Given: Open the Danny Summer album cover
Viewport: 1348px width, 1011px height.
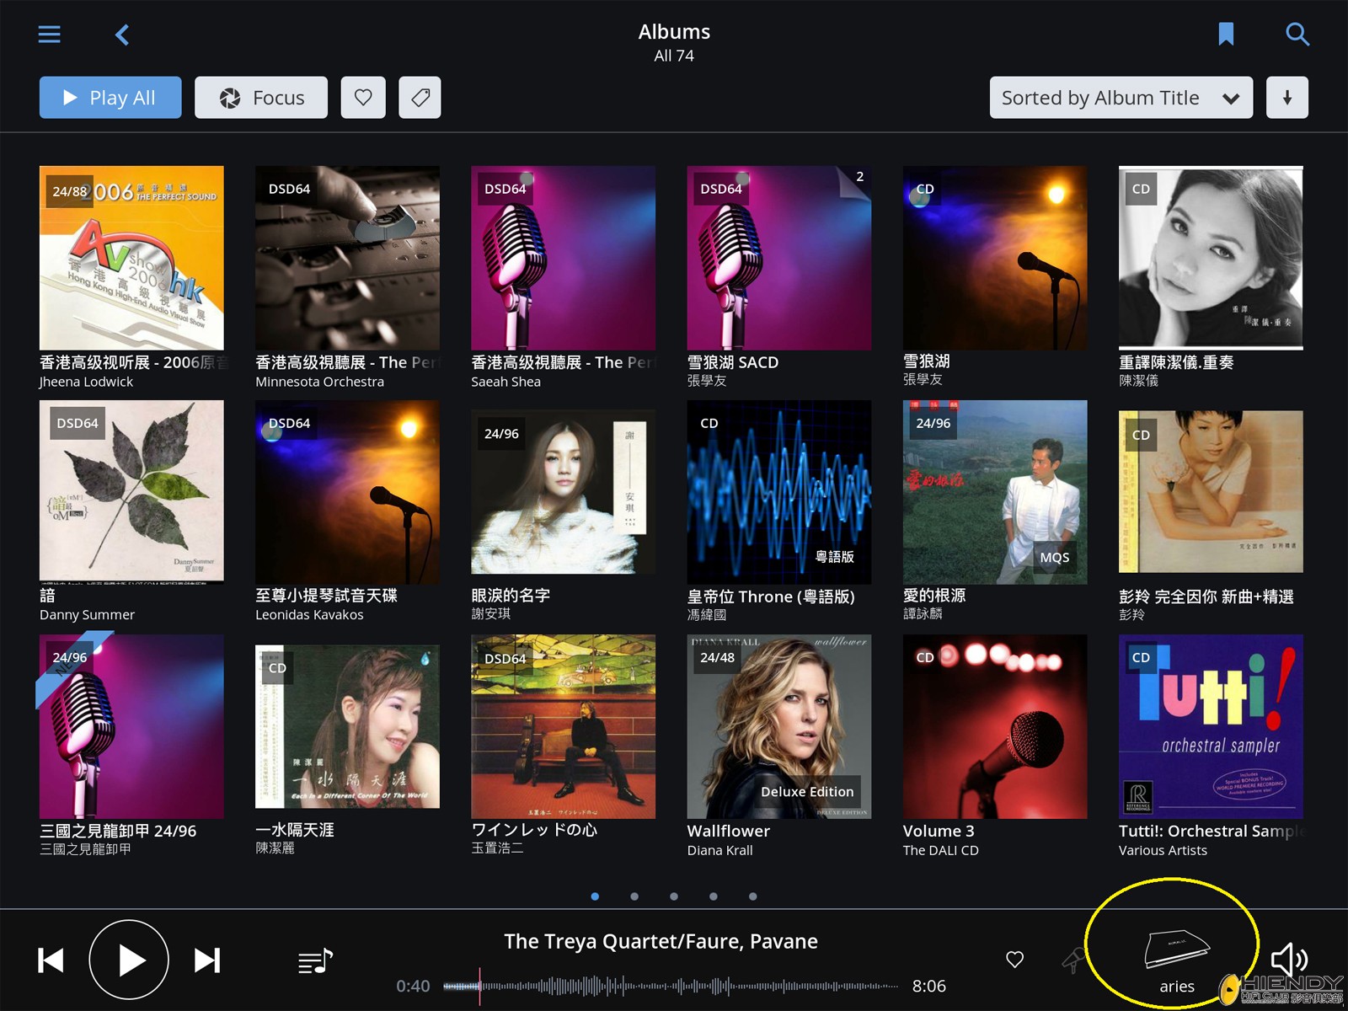Looking at the screenshot, I should pyautogui.click(x=131, y=492).
